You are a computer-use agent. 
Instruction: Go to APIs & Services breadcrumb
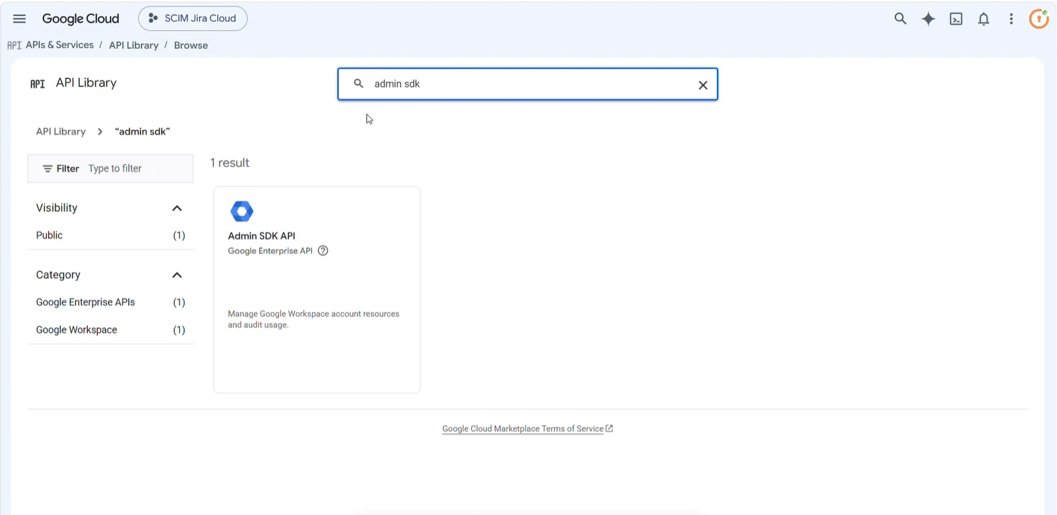[x=60, y=45]
